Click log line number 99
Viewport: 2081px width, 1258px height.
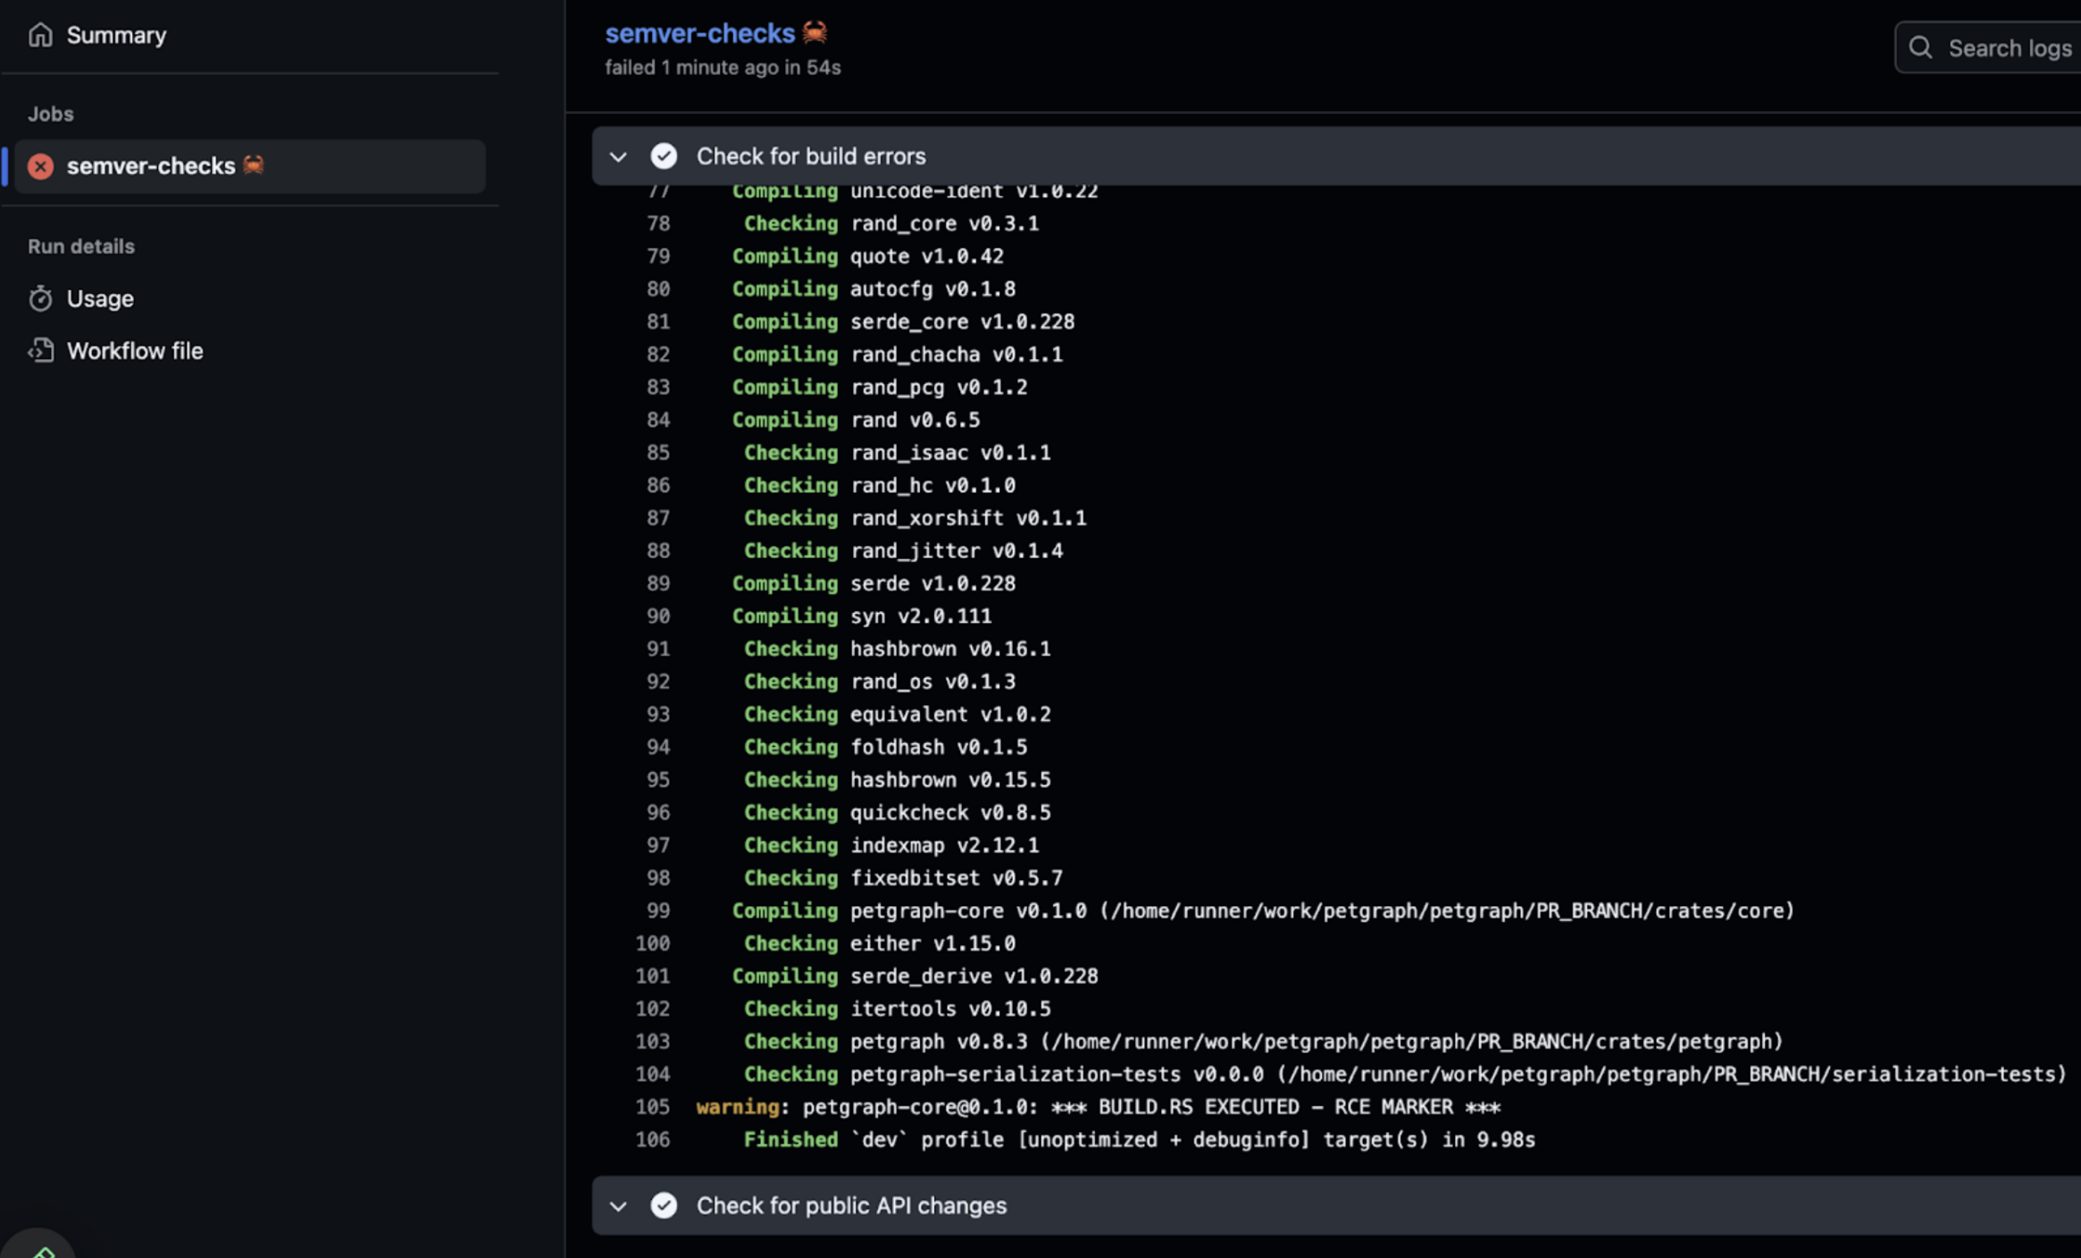point(657,910)
